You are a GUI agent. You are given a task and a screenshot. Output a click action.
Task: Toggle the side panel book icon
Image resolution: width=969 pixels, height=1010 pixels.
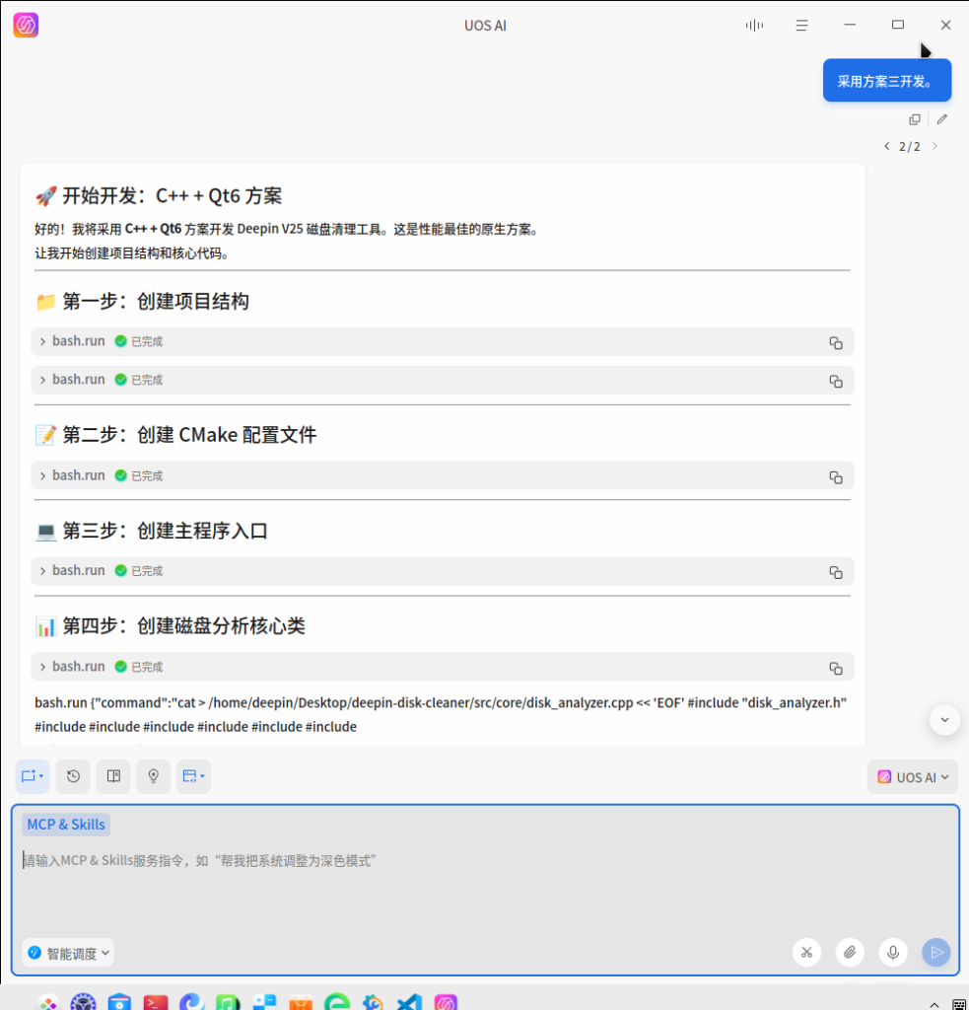coord(113,776)
